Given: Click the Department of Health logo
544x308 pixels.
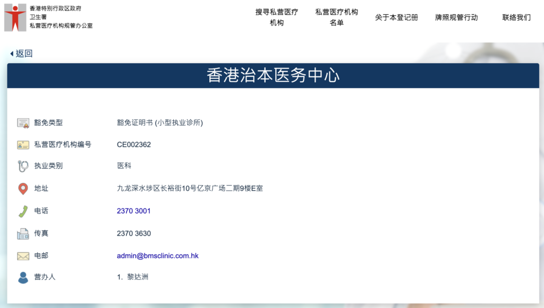Looking at the screenshot, I should coord(15,17).
